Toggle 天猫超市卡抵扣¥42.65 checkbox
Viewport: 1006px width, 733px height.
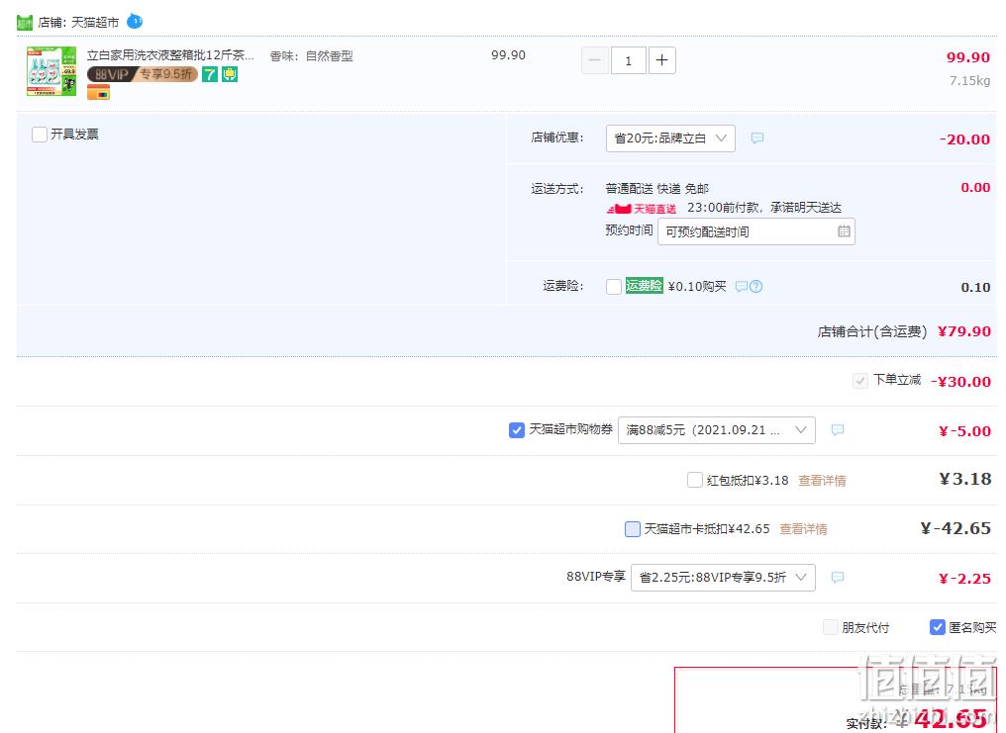pos(632,528)
